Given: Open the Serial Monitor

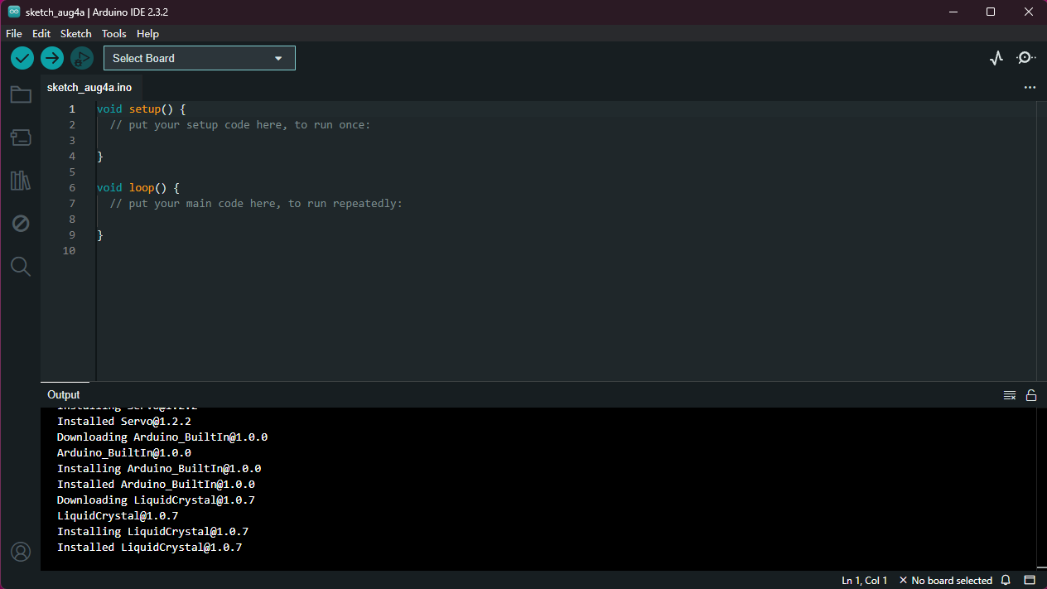Looking at the screenshot, I should tap(1025, 58).
